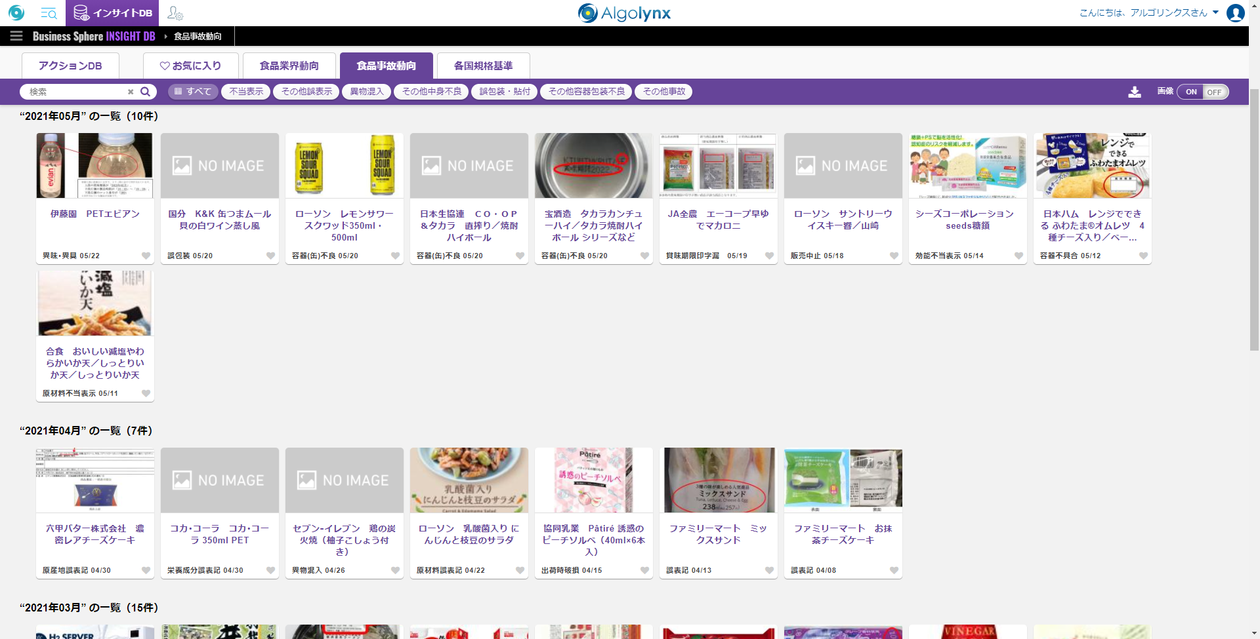
Task: Favorite the 伊藤園 PETエビアン card heart
Action: tap(146, 256)
